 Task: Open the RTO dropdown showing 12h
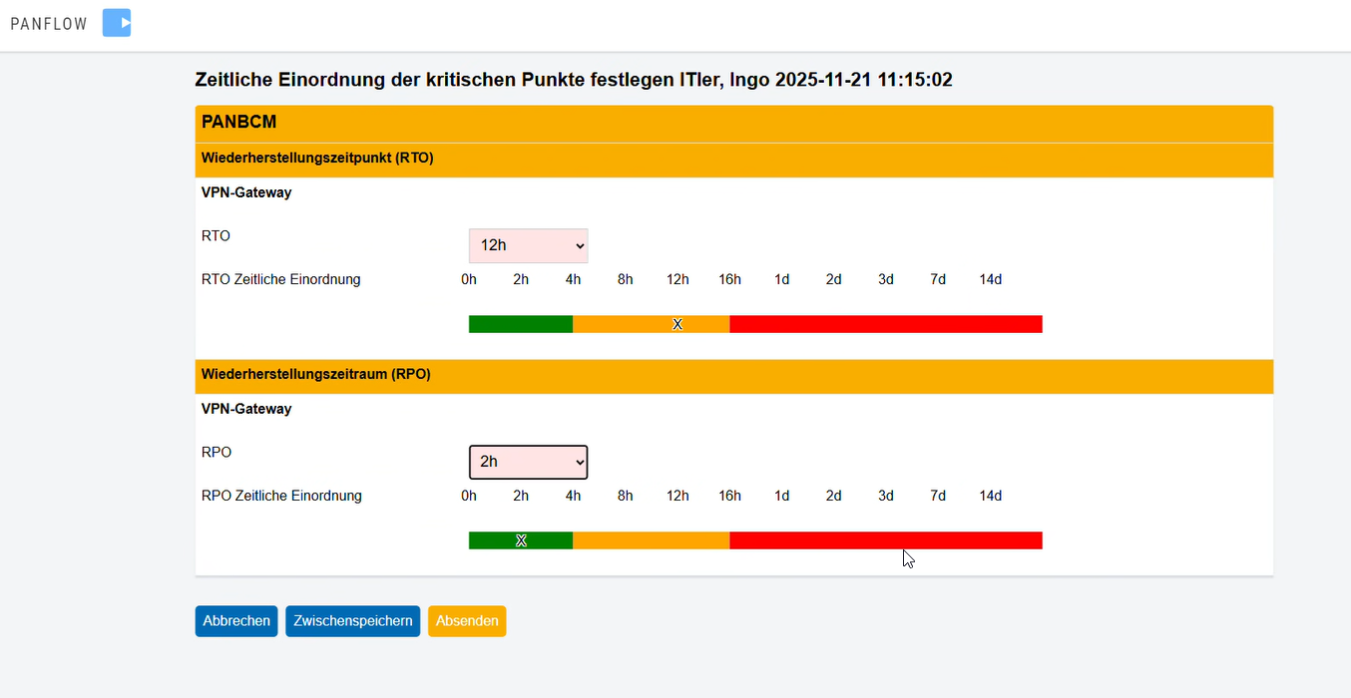pos(528,245)
